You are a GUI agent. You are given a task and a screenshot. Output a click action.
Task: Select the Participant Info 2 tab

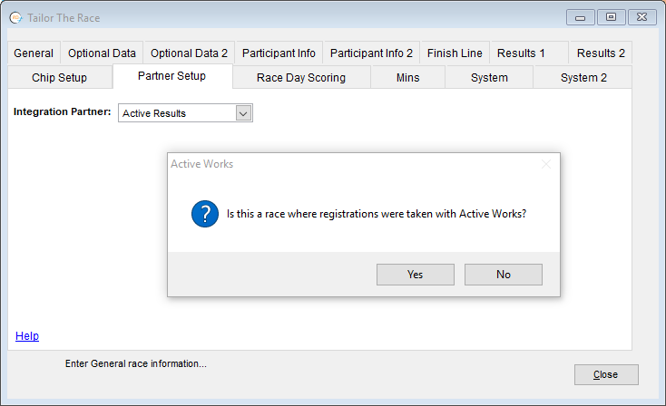(x=371, y=53)
